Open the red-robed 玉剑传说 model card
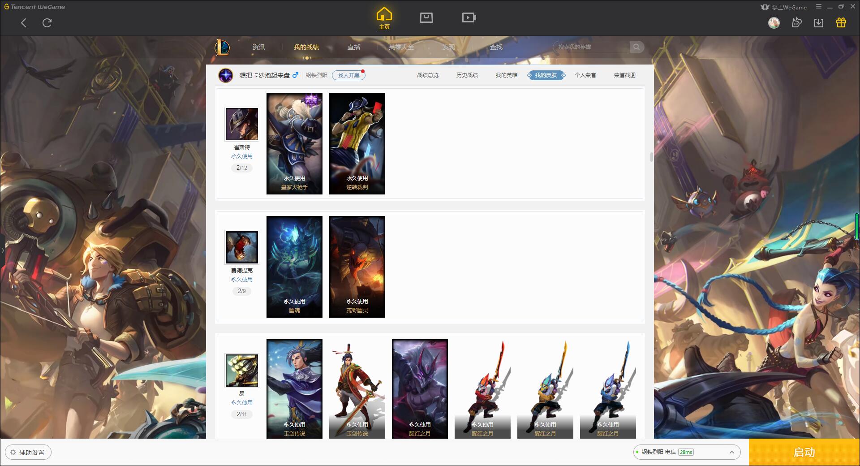 pos(357,389)
